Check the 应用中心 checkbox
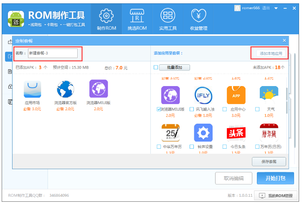The height and width of the screenshot is (203, 302). pos(225,109)
